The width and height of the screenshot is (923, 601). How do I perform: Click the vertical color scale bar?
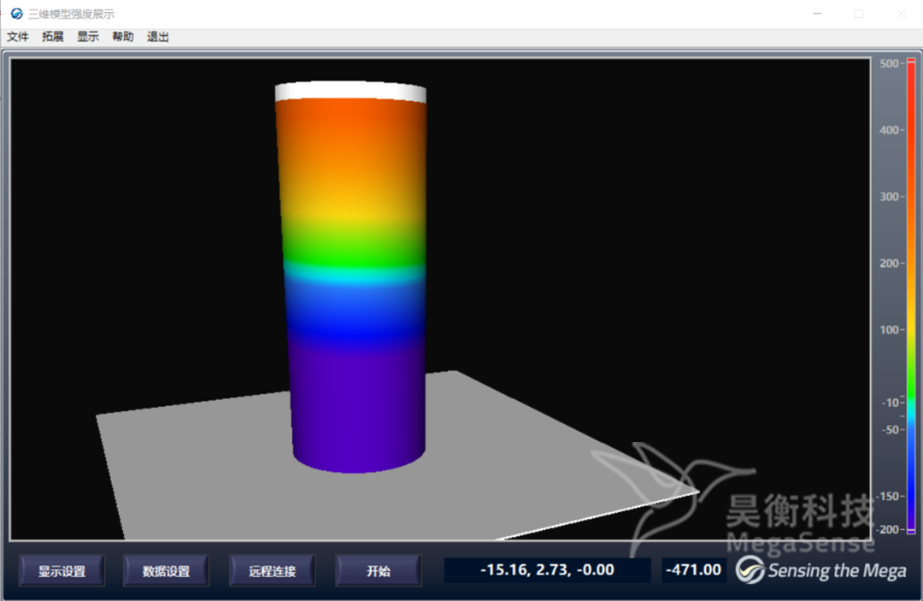pyautogui.click(x=911, y=296)
